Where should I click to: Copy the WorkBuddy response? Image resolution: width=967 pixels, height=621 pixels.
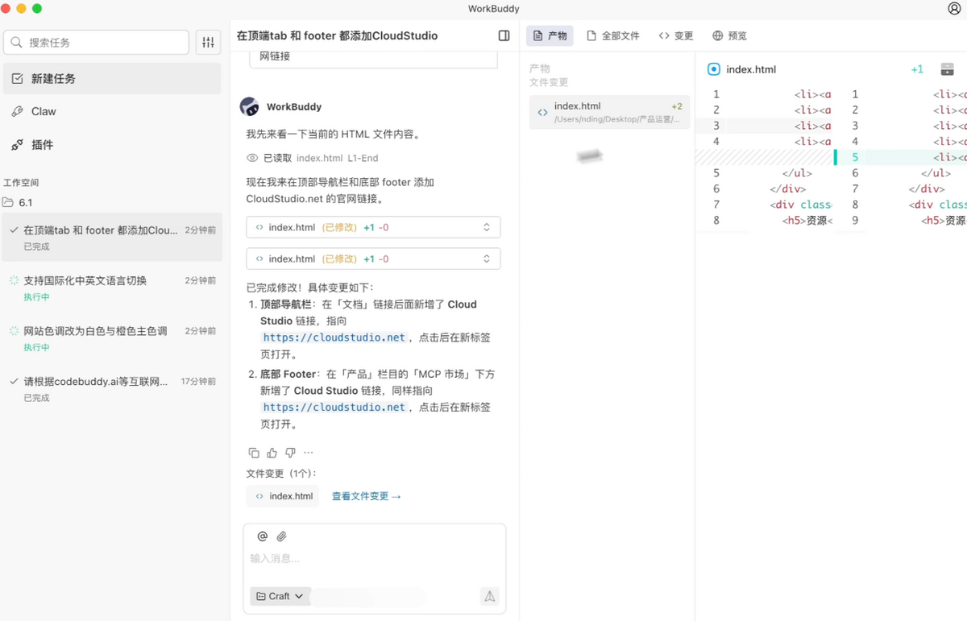[254, 453]
